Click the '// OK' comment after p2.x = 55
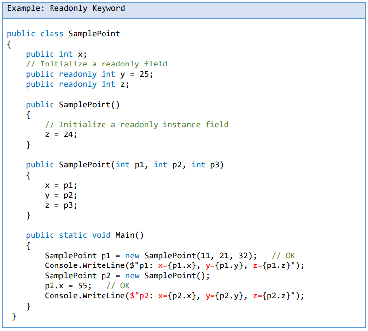Screen dimensions: 368x331 coord(118,286)
